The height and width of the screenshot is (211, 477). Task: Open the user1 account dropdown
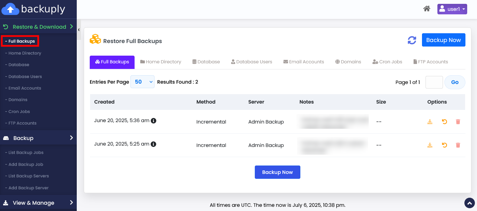[452, 9]
